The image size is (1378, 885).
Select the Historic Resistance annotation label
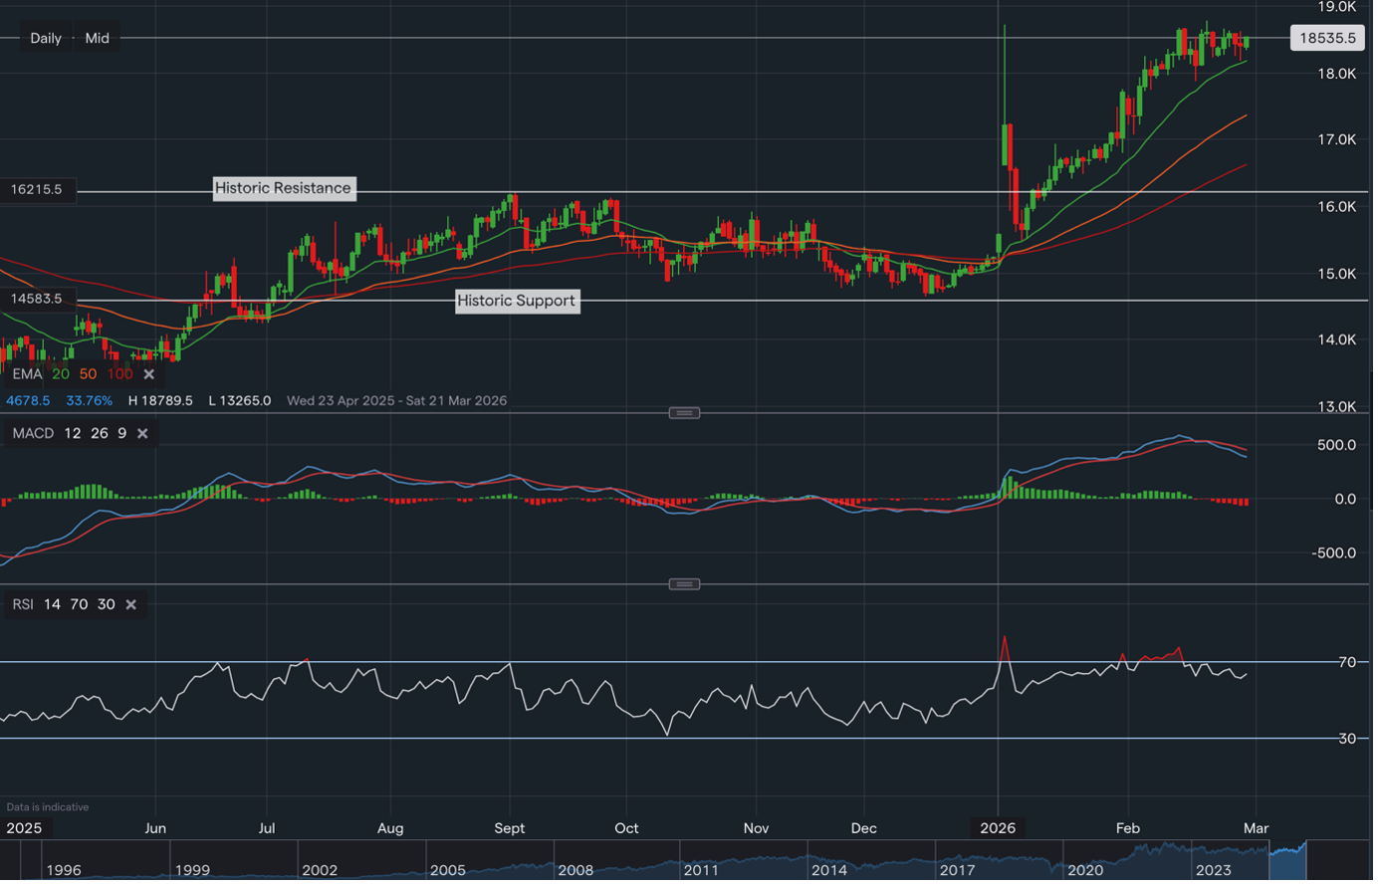(x=284, y=188)
